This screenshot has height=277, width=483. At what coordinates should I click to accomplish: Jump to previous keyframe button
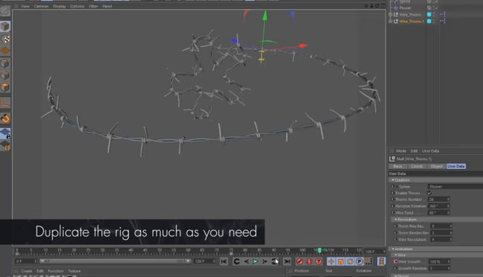point(236,261)
